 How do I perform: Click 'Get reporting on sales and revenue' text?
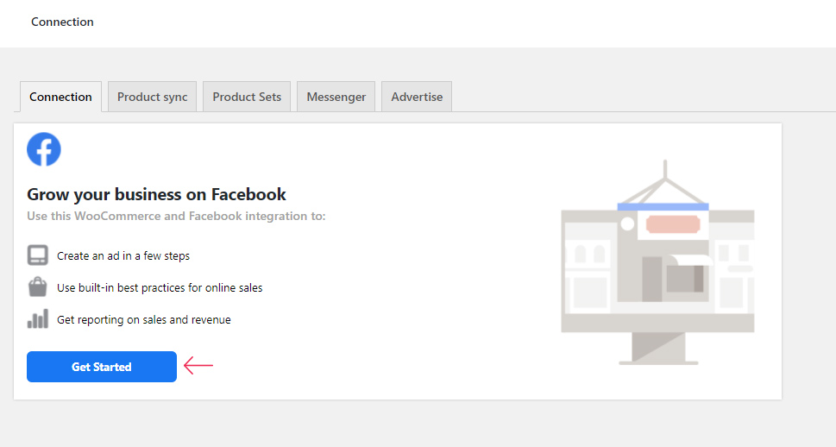[144, 320]
